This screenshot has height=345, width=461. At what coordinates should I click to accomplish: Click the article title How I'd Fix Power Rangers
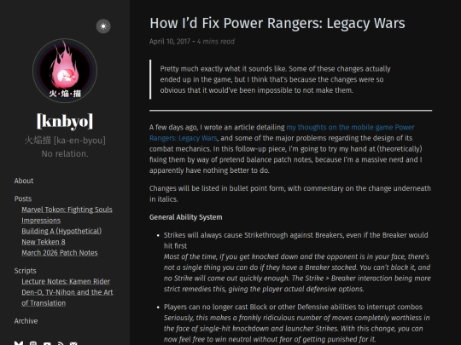pyautogui.click(x=277, y=23)
